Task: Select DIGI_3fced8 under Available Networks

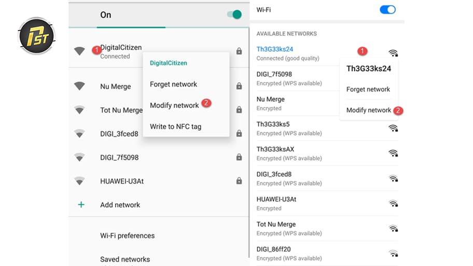Action: coord(274,174)
